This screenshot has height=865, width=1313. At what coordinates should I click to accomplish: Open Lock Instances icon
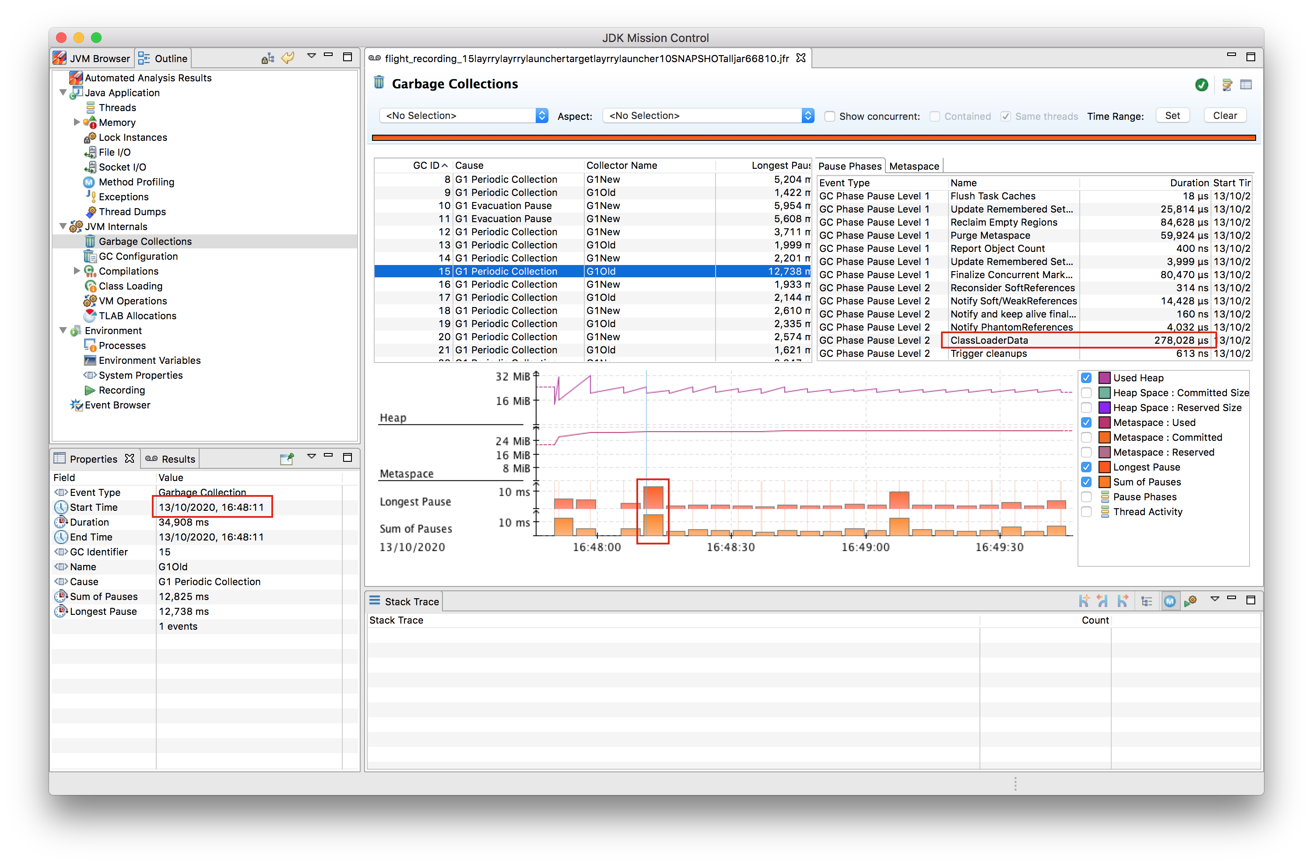click(x=90, y=137)
